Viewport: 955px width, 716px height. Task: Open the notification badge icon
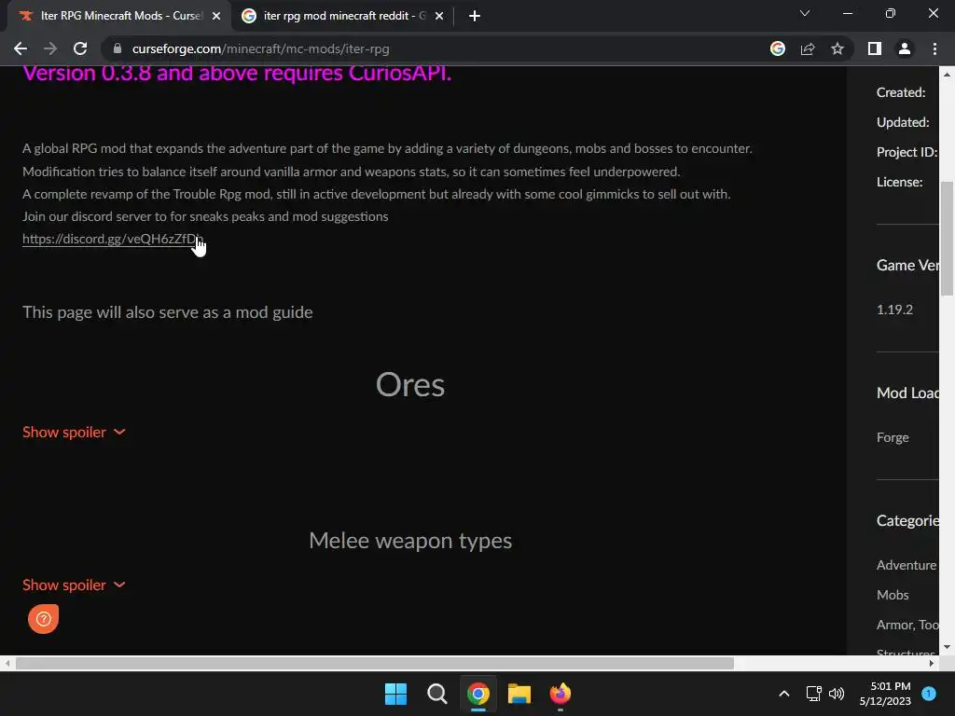[929, 694]
